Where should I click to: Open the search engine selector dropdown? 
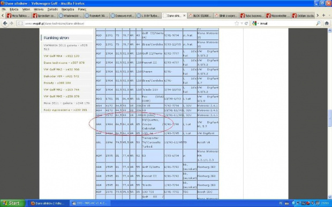tap(255, 24)
